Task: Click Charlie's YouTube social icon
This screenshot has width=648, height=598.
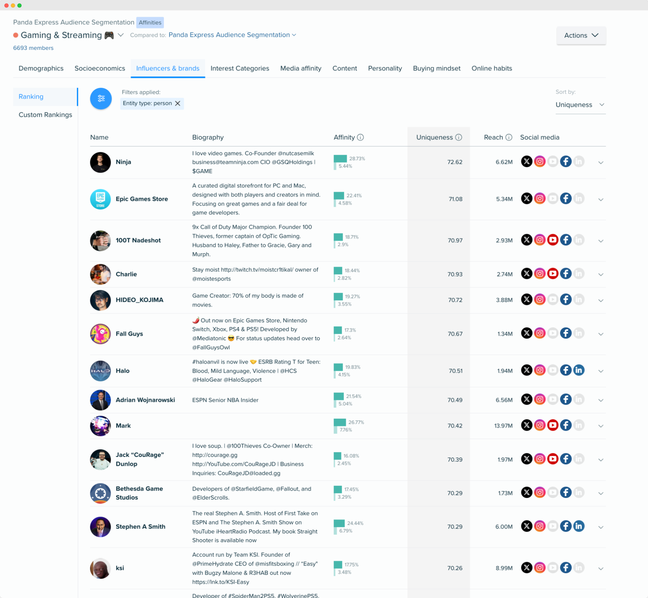Action: coord(553,274)
